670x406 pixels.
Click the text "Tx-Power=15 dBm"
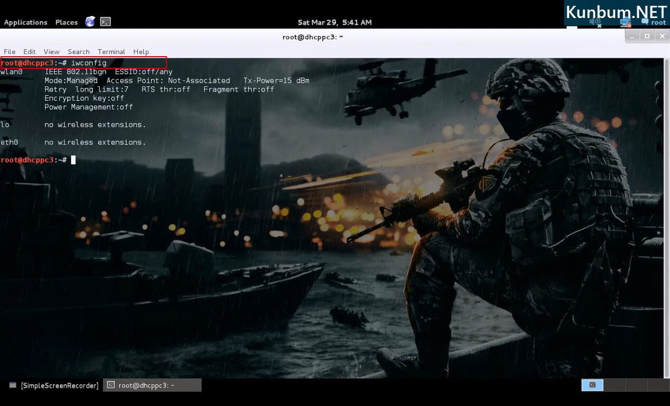click(x=276, y=81)
